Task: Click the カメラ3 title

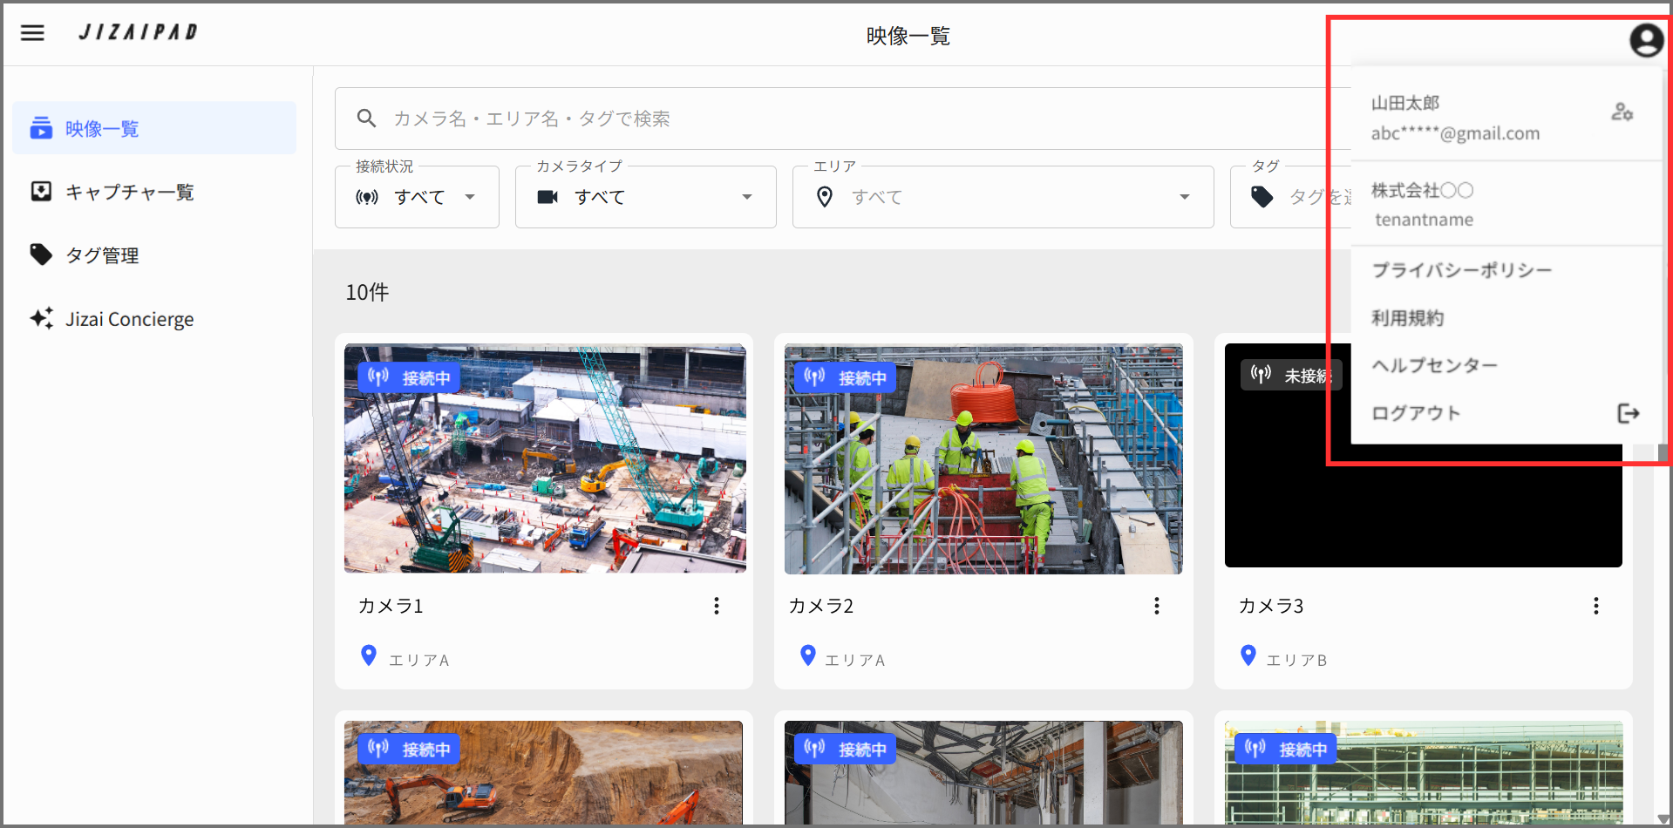Action: pos(1271,606)
